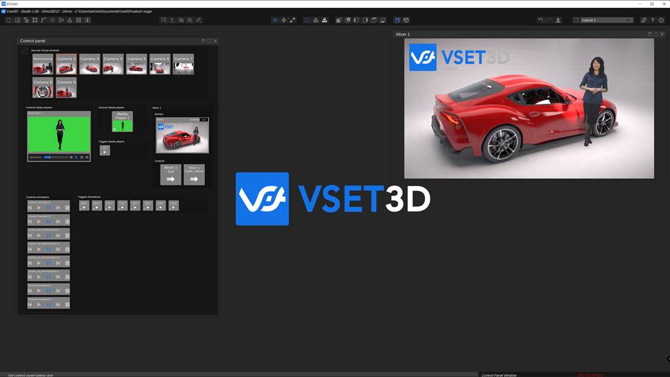
Task: Click the Power icon in top-right toolbar
Action: (x=661, y=20)
